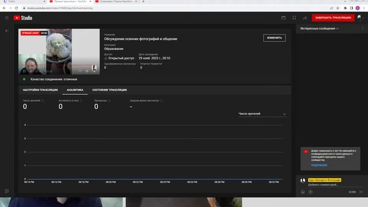Click the yellow channel name badge in chat

pyautogui.click(x=324, y=180)
